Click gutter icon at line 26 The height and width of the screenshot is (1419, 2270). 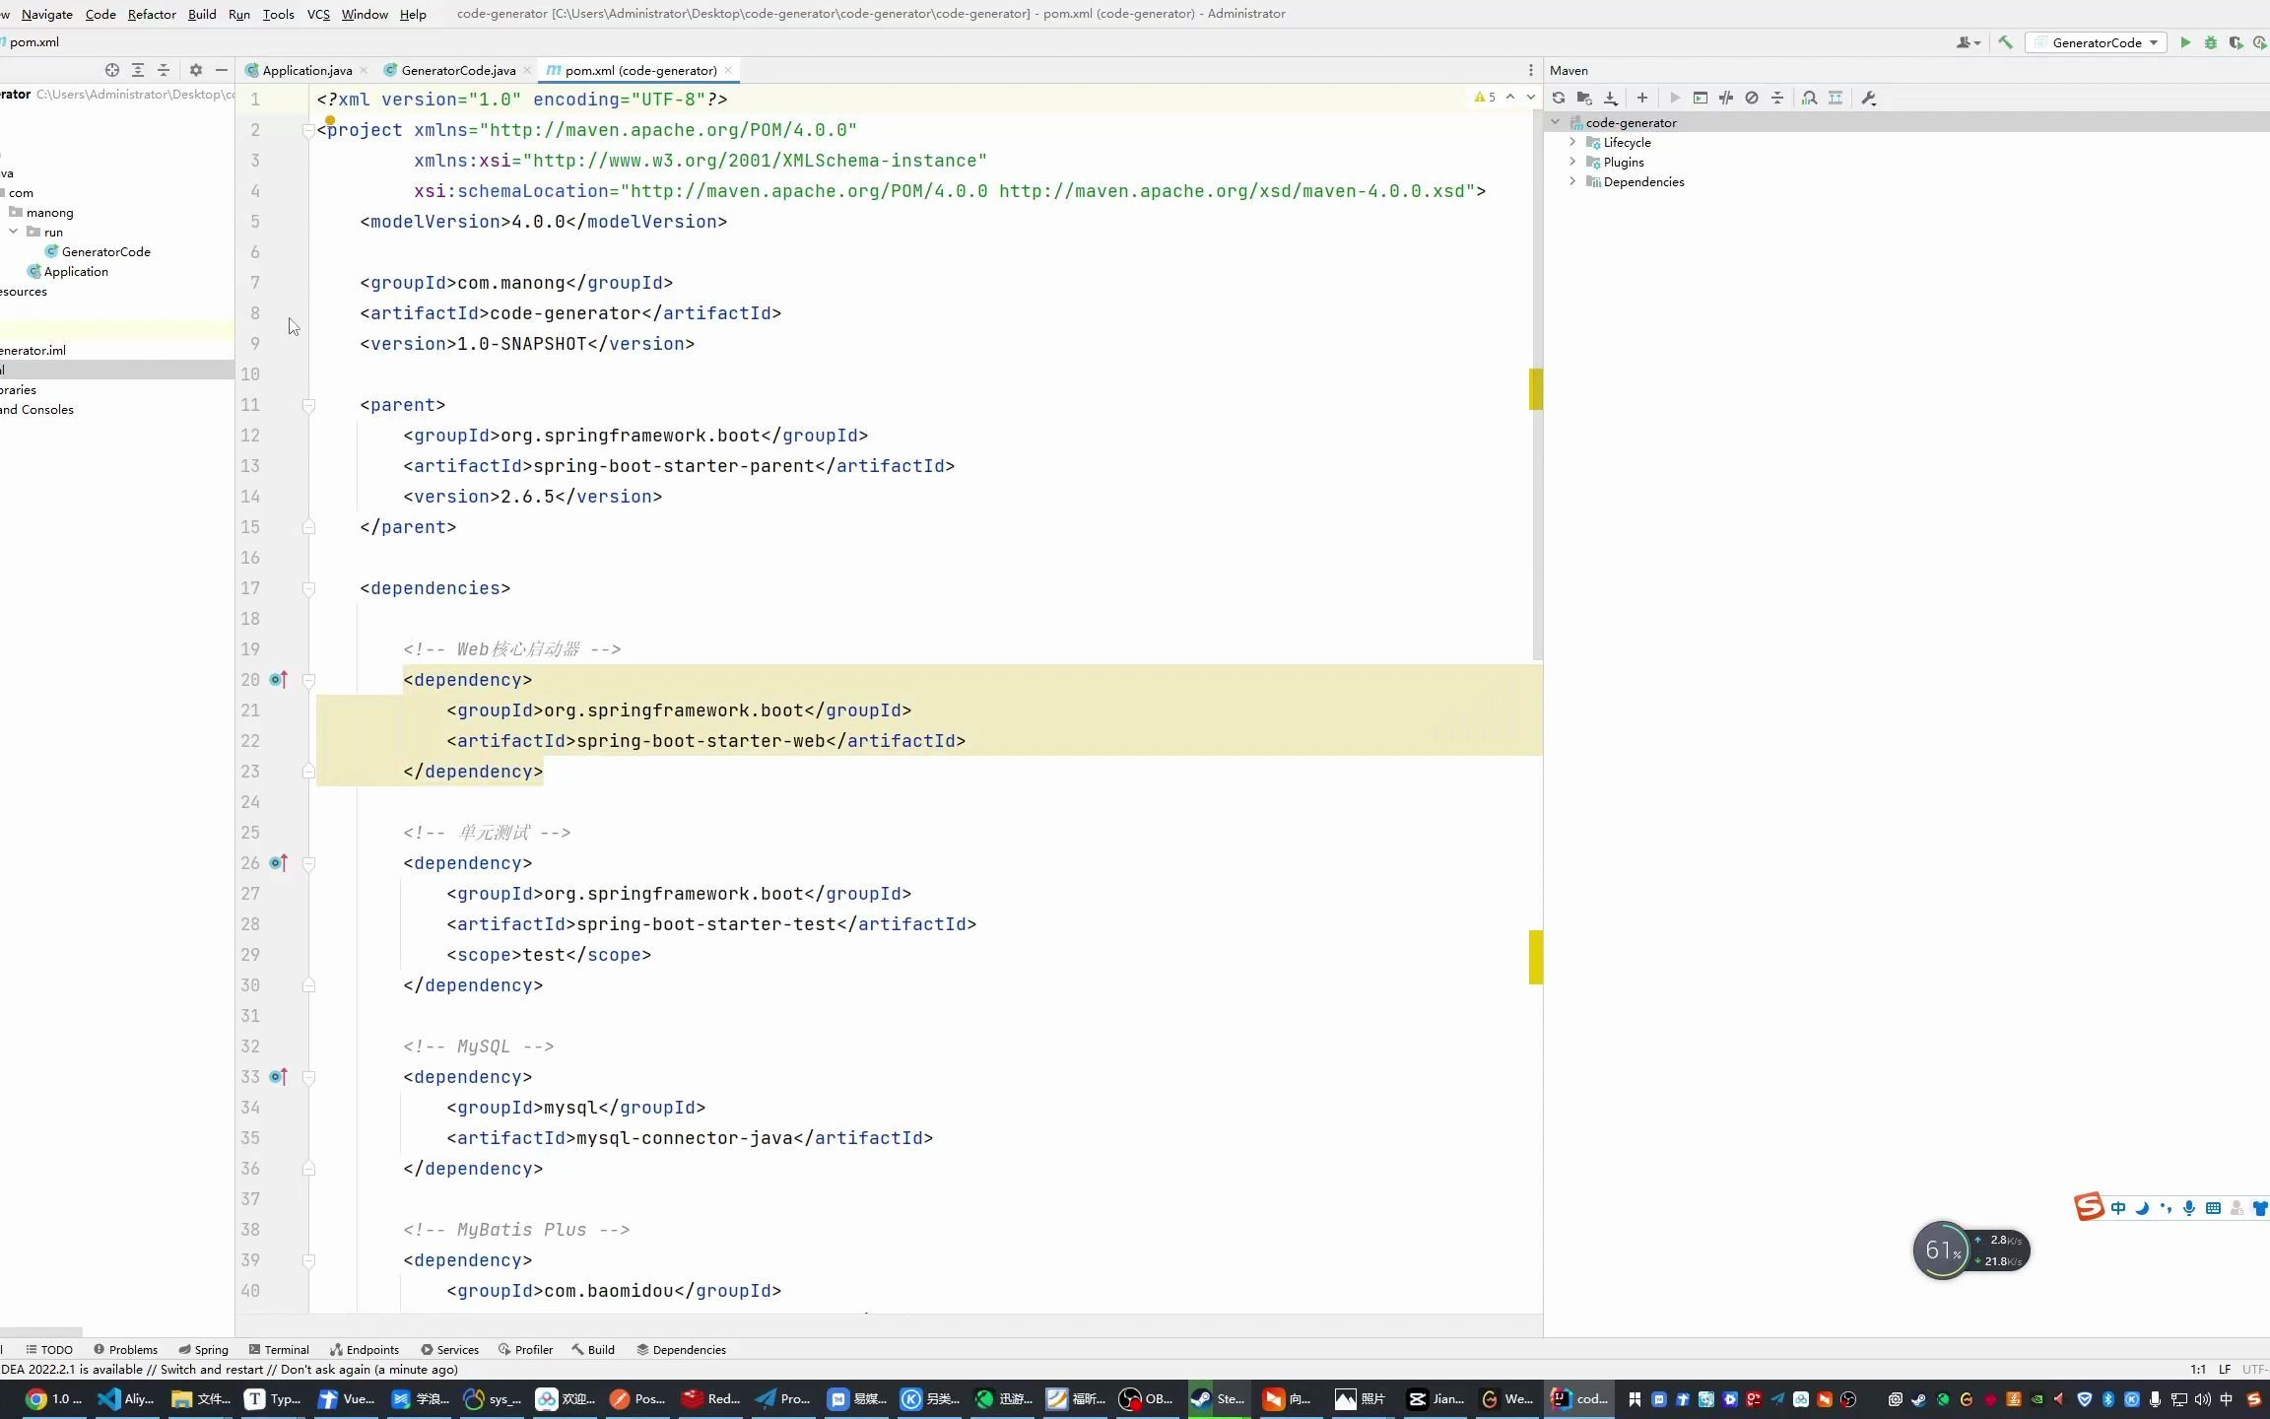(x=278, y=862)
